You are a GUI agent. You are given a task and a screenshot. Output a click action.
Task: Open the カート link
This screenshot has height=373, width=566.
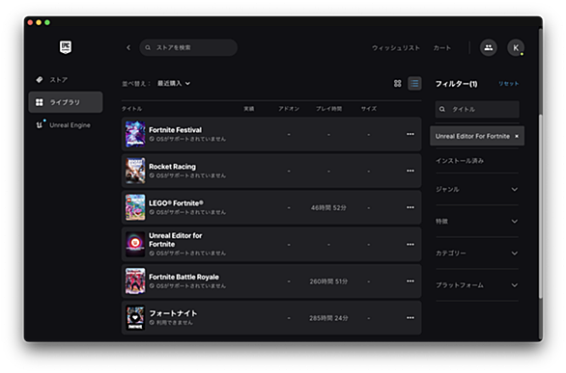(x=441, y=48)
